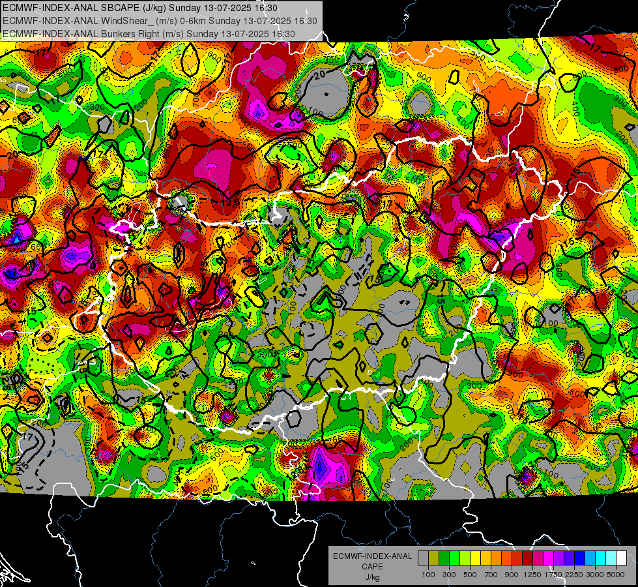Click the brick-red legend swatch right of 900
The image size is (638, 587).
point(517,558)
